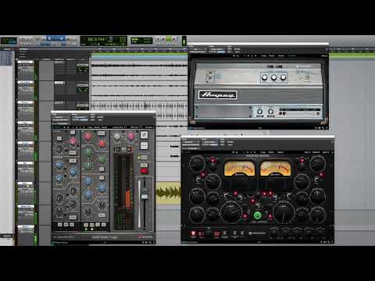This screenshot has width=375, height=281.
Task: Turn the top-right knob of the compressor
Action: [x=317, y=163]
